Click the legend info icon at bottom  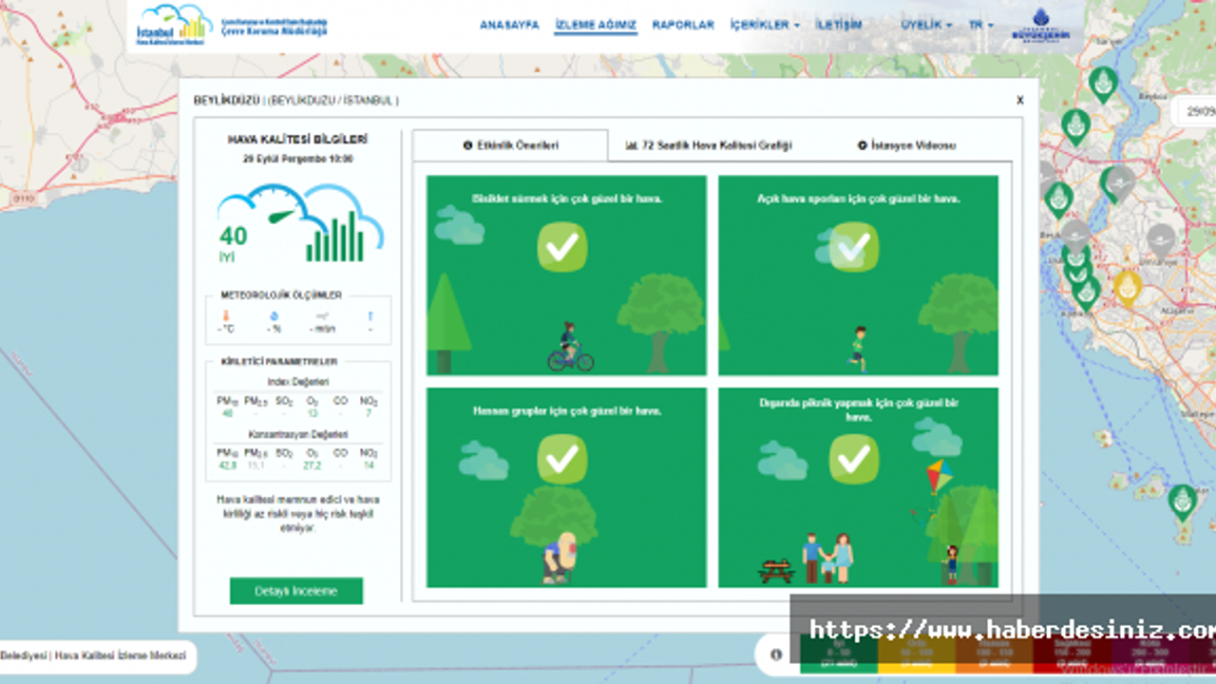tap(776, 654)
